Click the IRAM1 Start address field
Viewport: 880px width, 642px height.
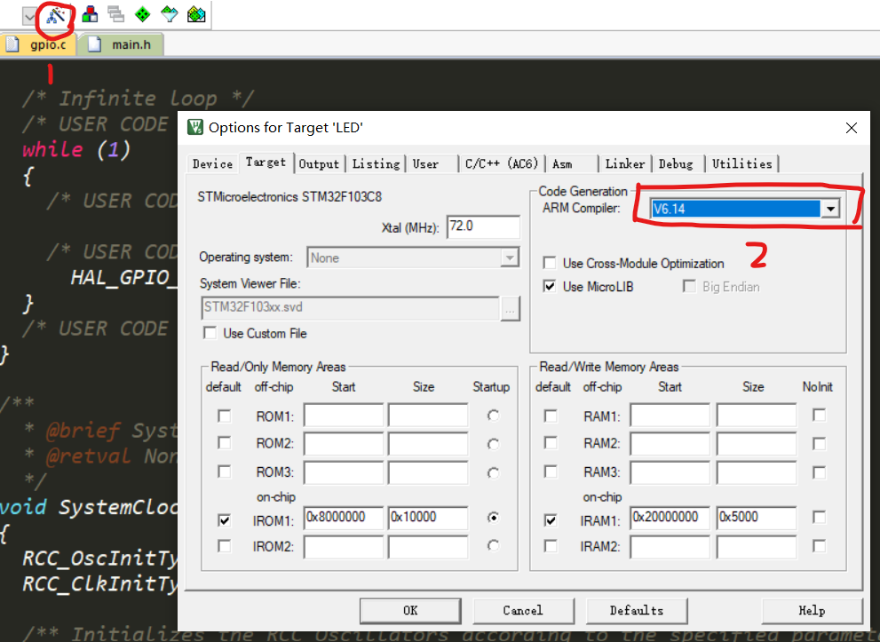670,518
